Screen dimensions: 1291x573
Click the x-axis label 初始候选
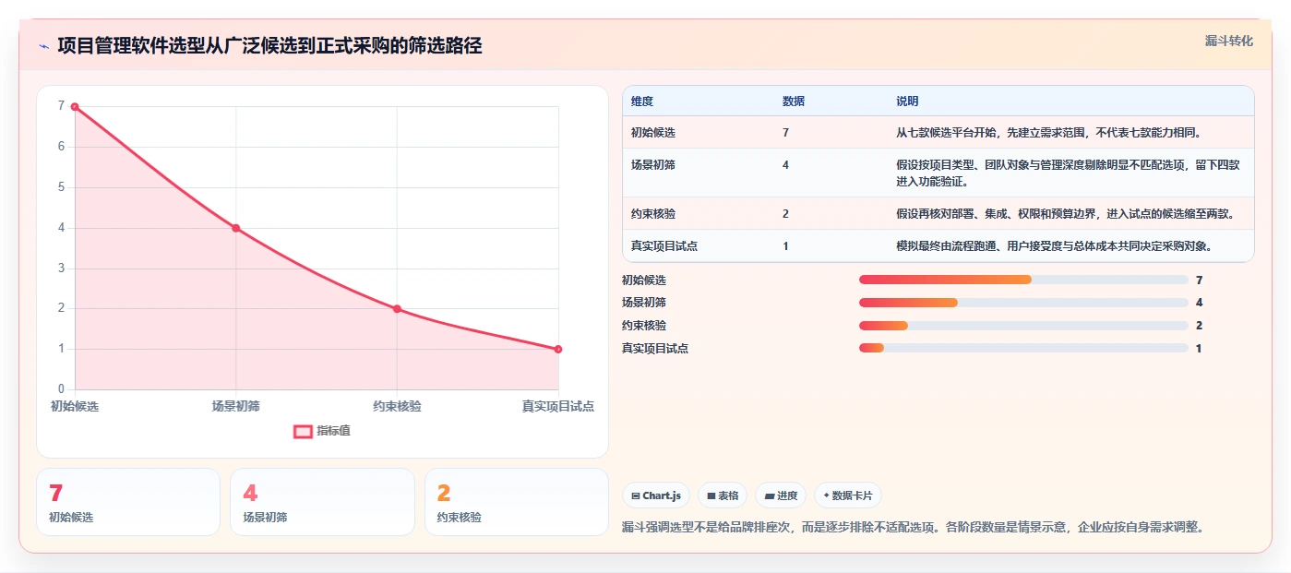click(x=75, y=406)
